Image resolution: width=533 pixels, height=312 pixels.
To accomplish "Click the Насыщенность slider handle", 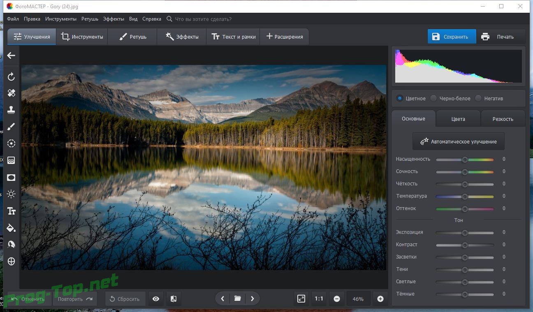I will [465, 159].
